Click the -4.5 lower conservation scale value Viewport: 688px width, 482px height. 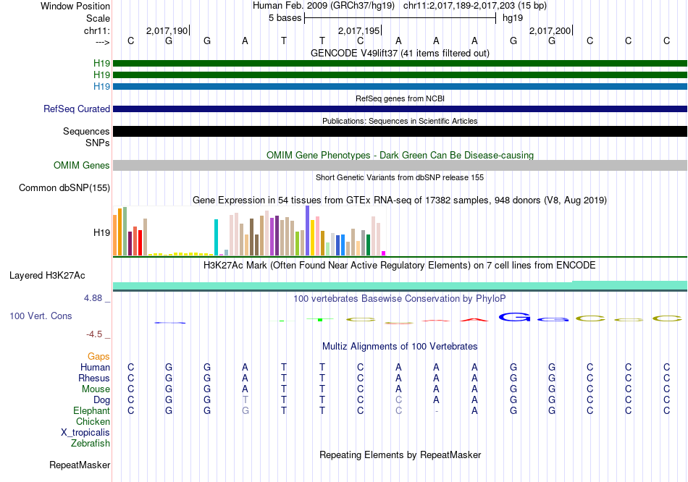(x=94, y=334)
